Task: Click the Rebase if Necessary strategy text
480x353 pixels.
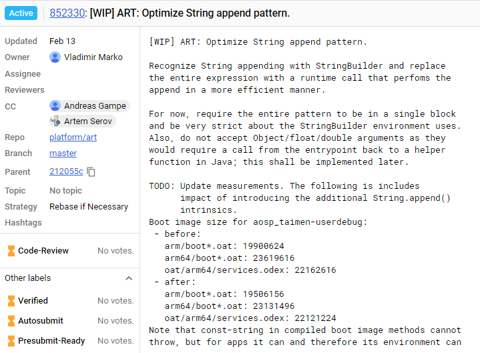Action: click(x=89, y=207)
